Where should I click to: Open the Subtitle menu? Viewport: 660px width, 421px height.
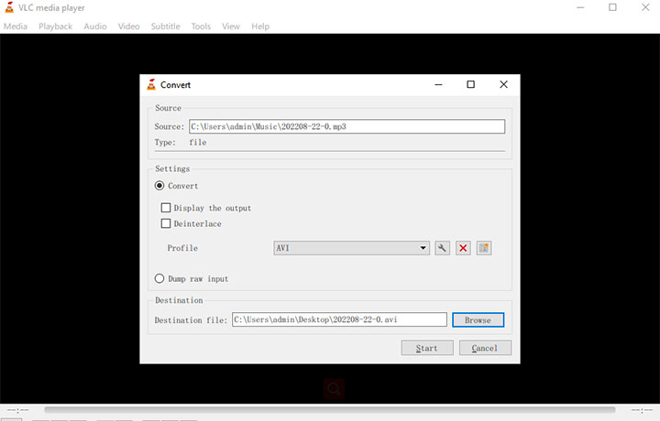[x=165, y=27]
